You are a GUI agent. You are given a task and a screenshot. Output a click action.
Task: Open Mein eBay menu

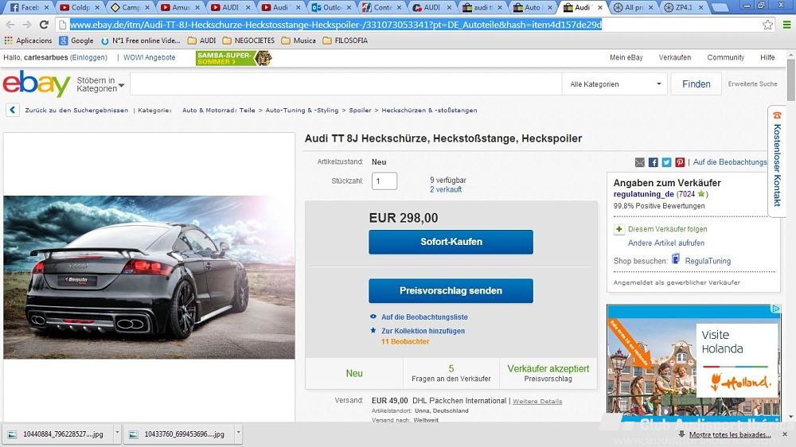[626, 57]
